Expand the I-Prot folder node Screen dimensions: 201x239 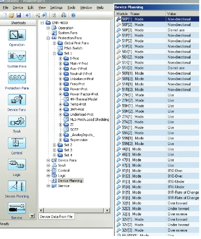(x=61, y=58)
